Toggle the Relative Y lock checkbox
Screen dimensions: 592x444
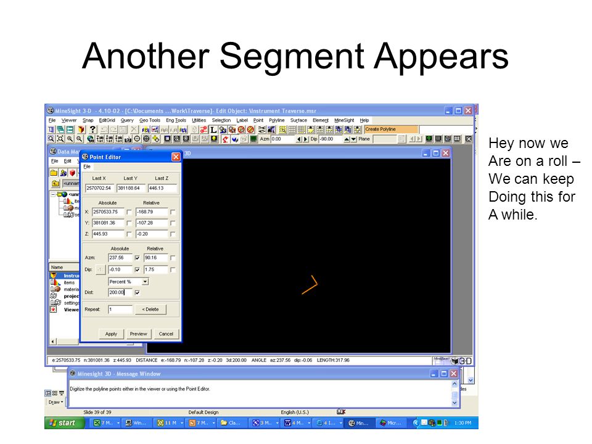pos(173,223)
